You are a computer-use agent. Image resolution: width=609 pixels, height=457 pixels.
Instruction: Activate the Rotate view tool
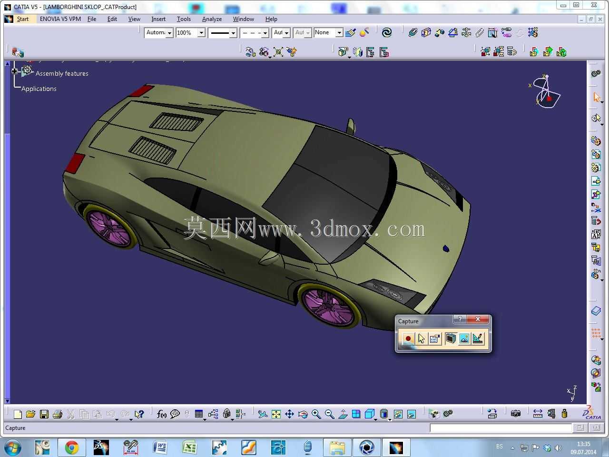coord(303,414)
